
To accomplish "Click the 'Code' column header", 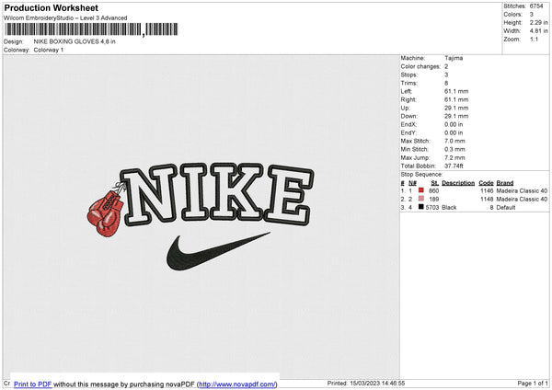I will (x=486, y=183).
